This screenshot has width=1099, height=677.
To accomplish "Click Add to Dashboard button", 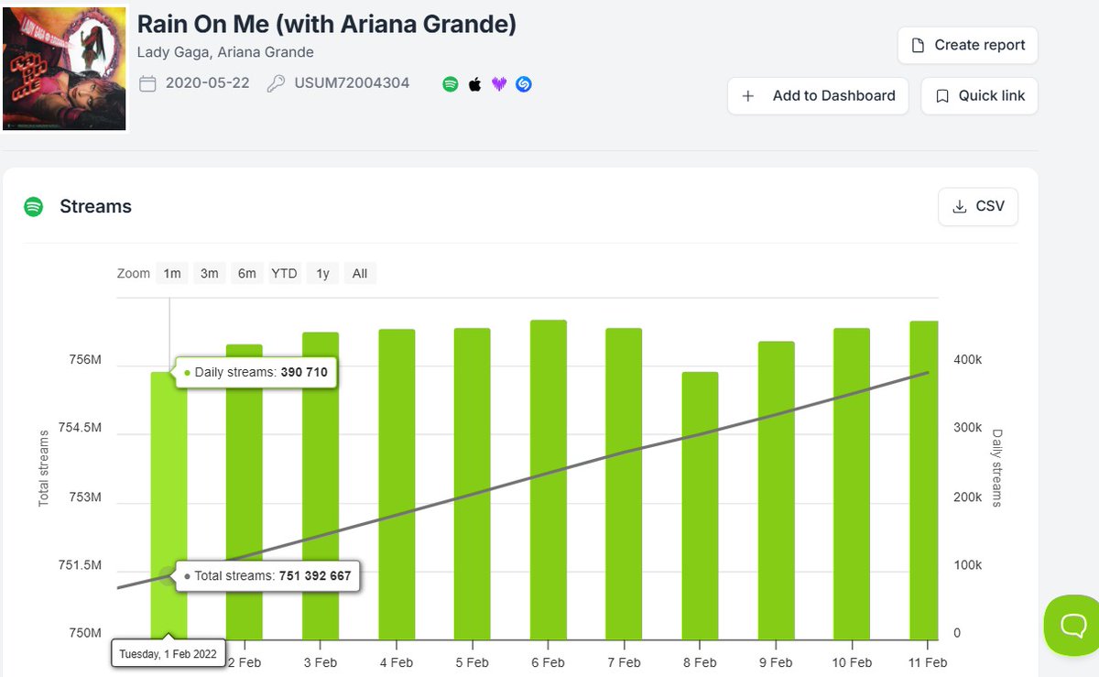I will pyautogui.click(x=818, y=95).
